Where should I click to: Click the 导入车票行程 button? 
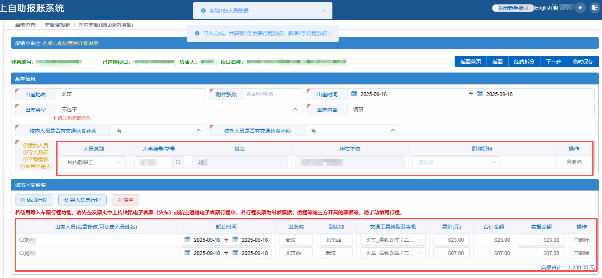82,200
